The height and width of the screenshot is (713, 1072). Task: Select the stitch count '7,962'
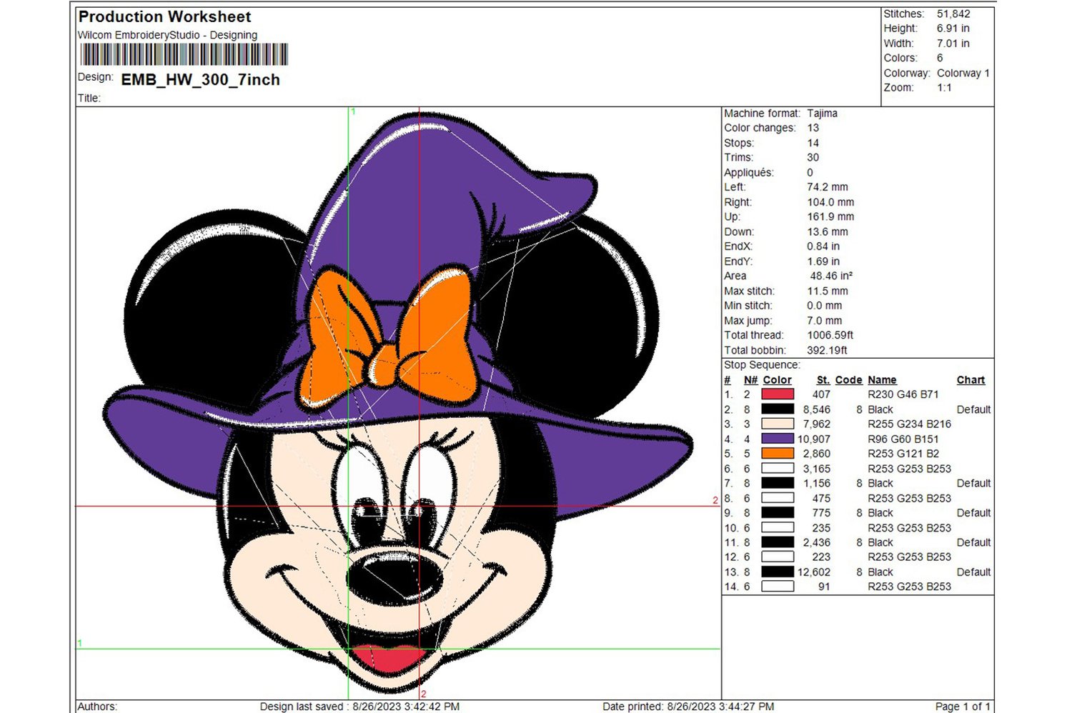tap(817, 424)
